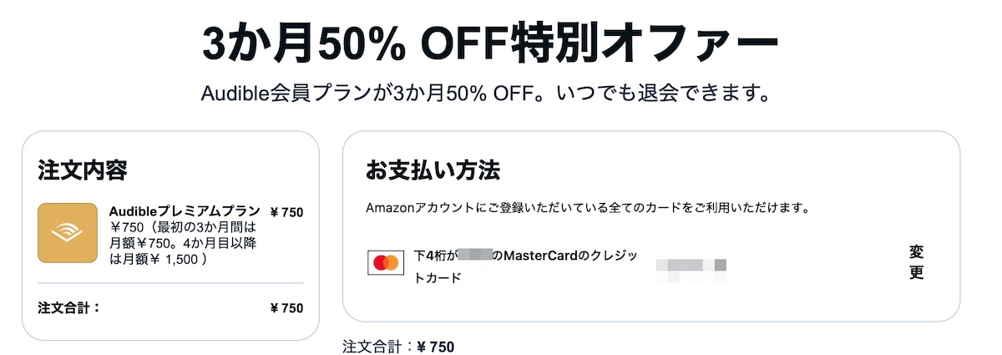Click the 注文合計 label inside the order card
The width and height of the screenshot is (1002, 355).
(69, 307)
